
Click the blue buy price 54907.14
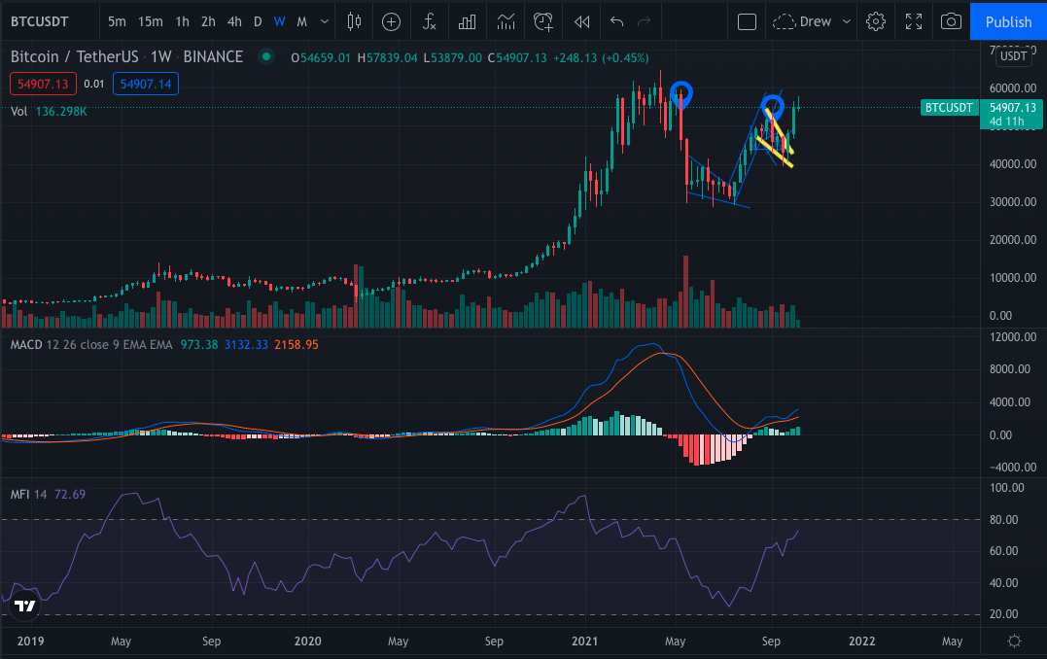[x=146, y=85]
